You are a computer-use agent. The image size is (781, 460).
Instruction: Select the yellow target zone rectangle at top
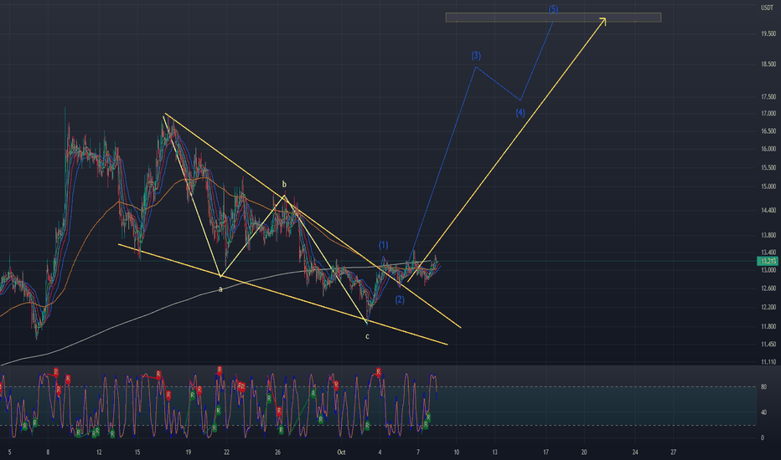point(553,18)
